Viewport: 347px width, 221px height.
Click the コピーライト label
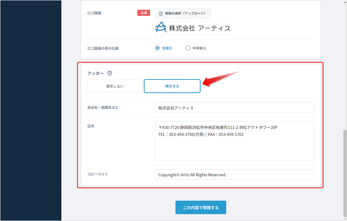pos(98,174)
